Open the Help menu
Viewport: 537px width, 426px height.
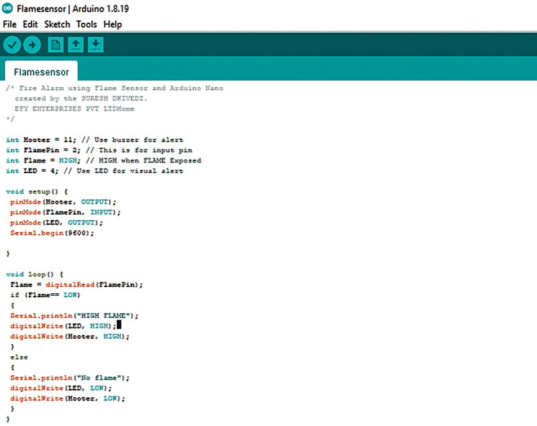pos(113,24)
